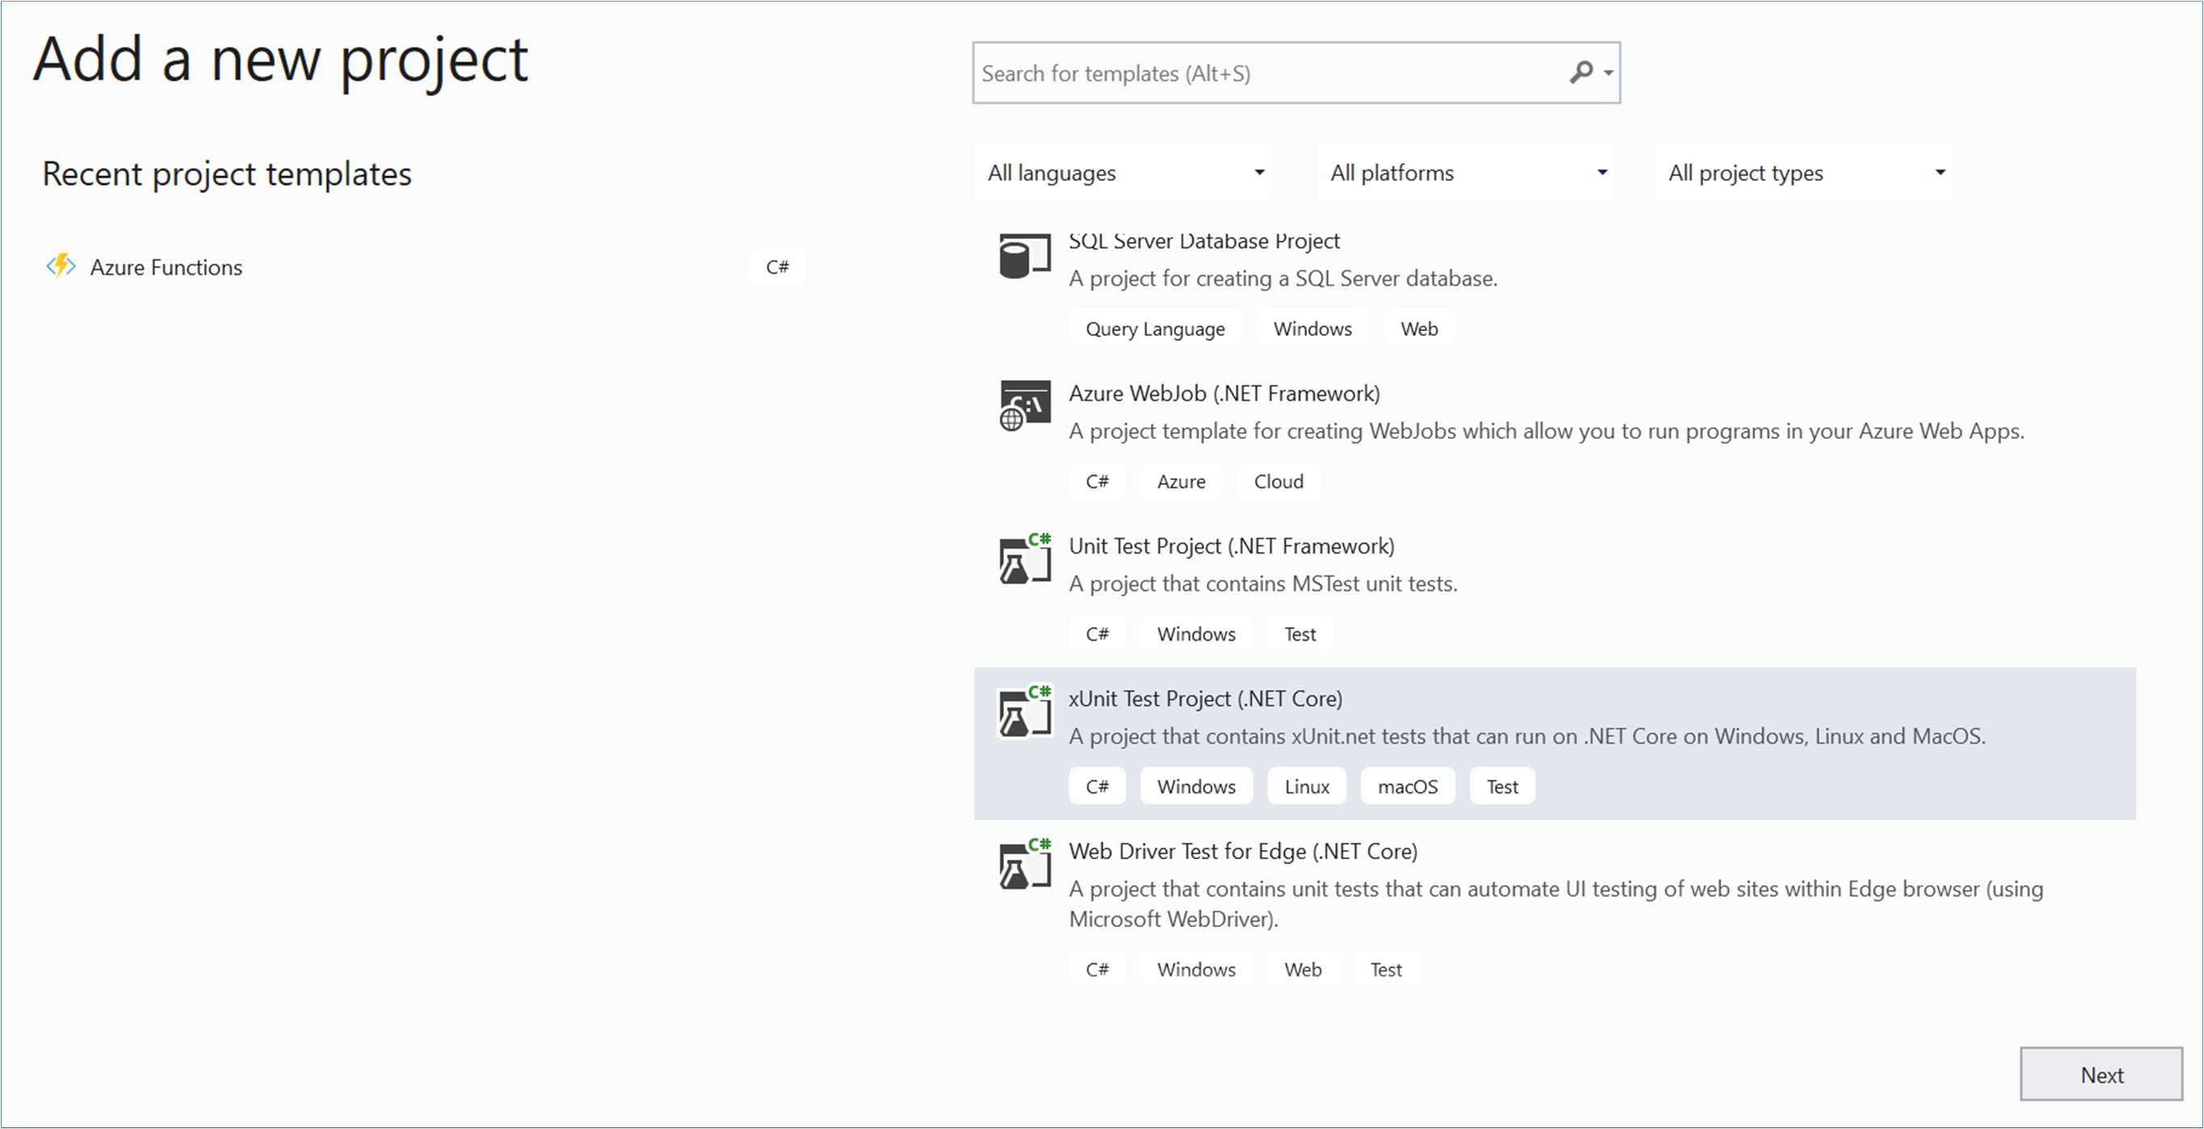The width and height of the screenshot is (2204, 1129).
Task: Click the Azure WebJob template icon
Action: pos(1024,406)
